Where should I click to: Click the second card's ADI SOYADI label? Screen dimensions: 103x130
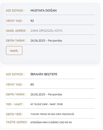click(x=15, y=74)
